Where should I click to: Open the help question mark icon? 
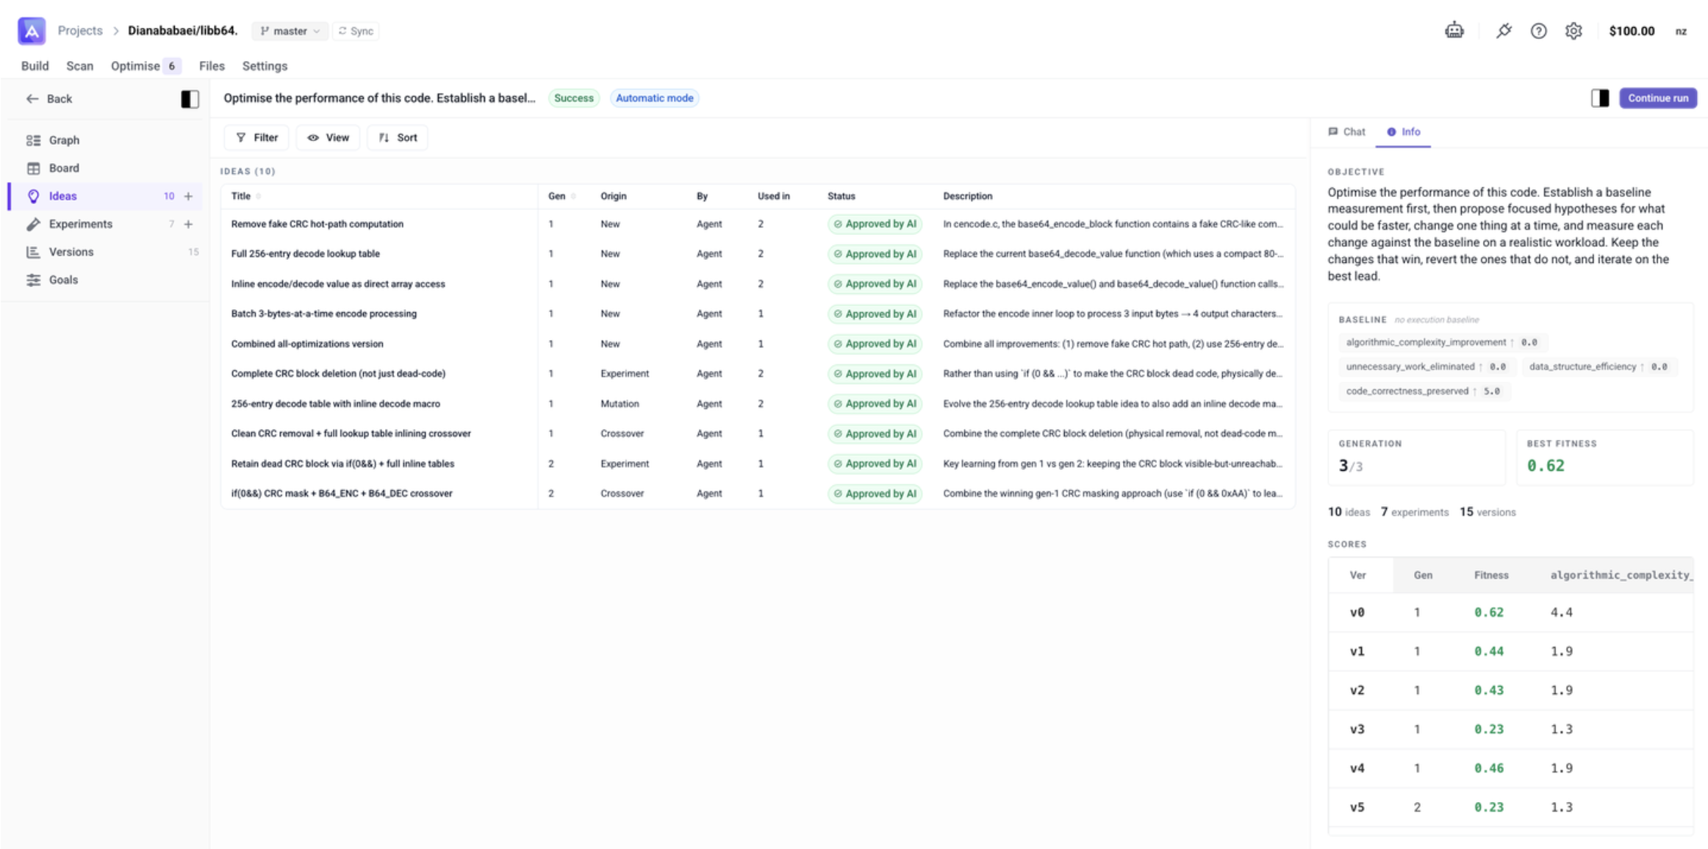click(1538, 31)
